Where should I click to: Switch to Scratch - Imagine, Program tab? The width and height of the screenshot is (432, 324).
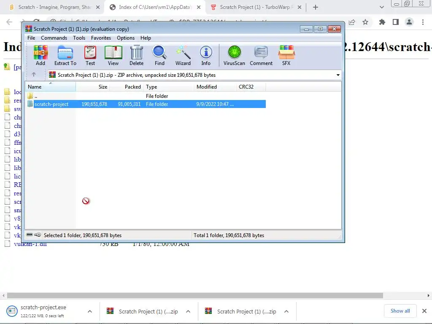(54, 7)
